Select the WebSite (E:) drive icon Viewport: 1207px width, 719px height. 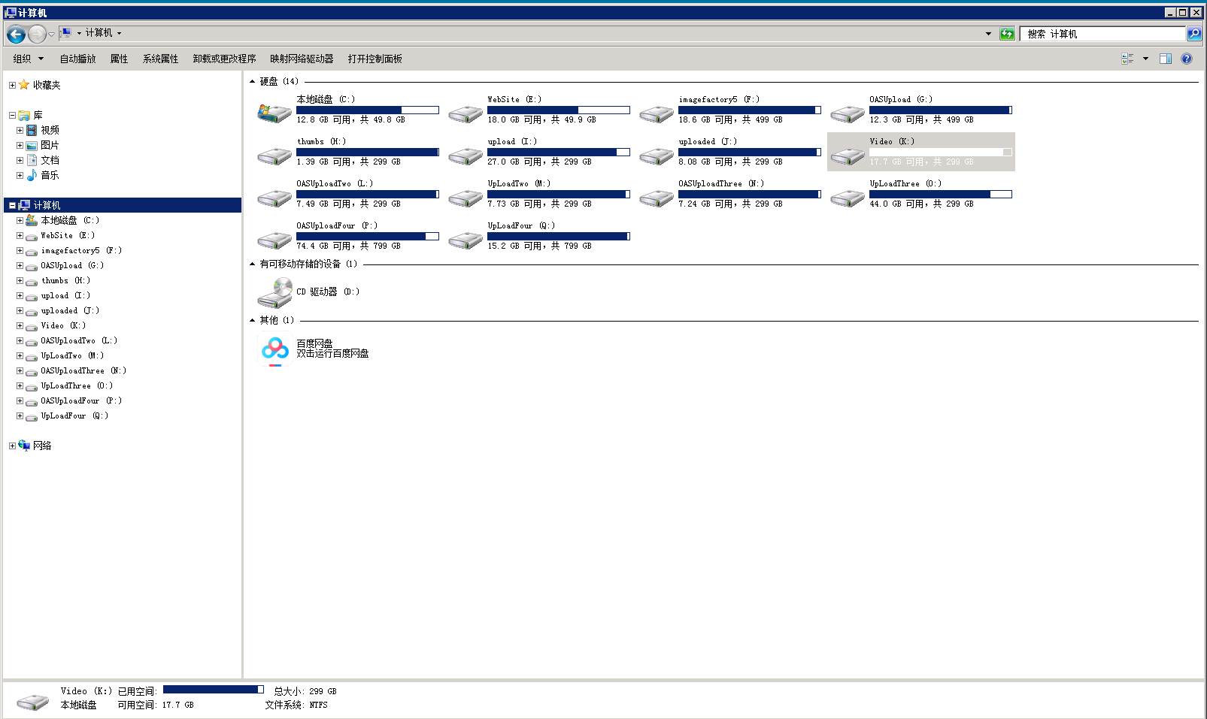466,113
